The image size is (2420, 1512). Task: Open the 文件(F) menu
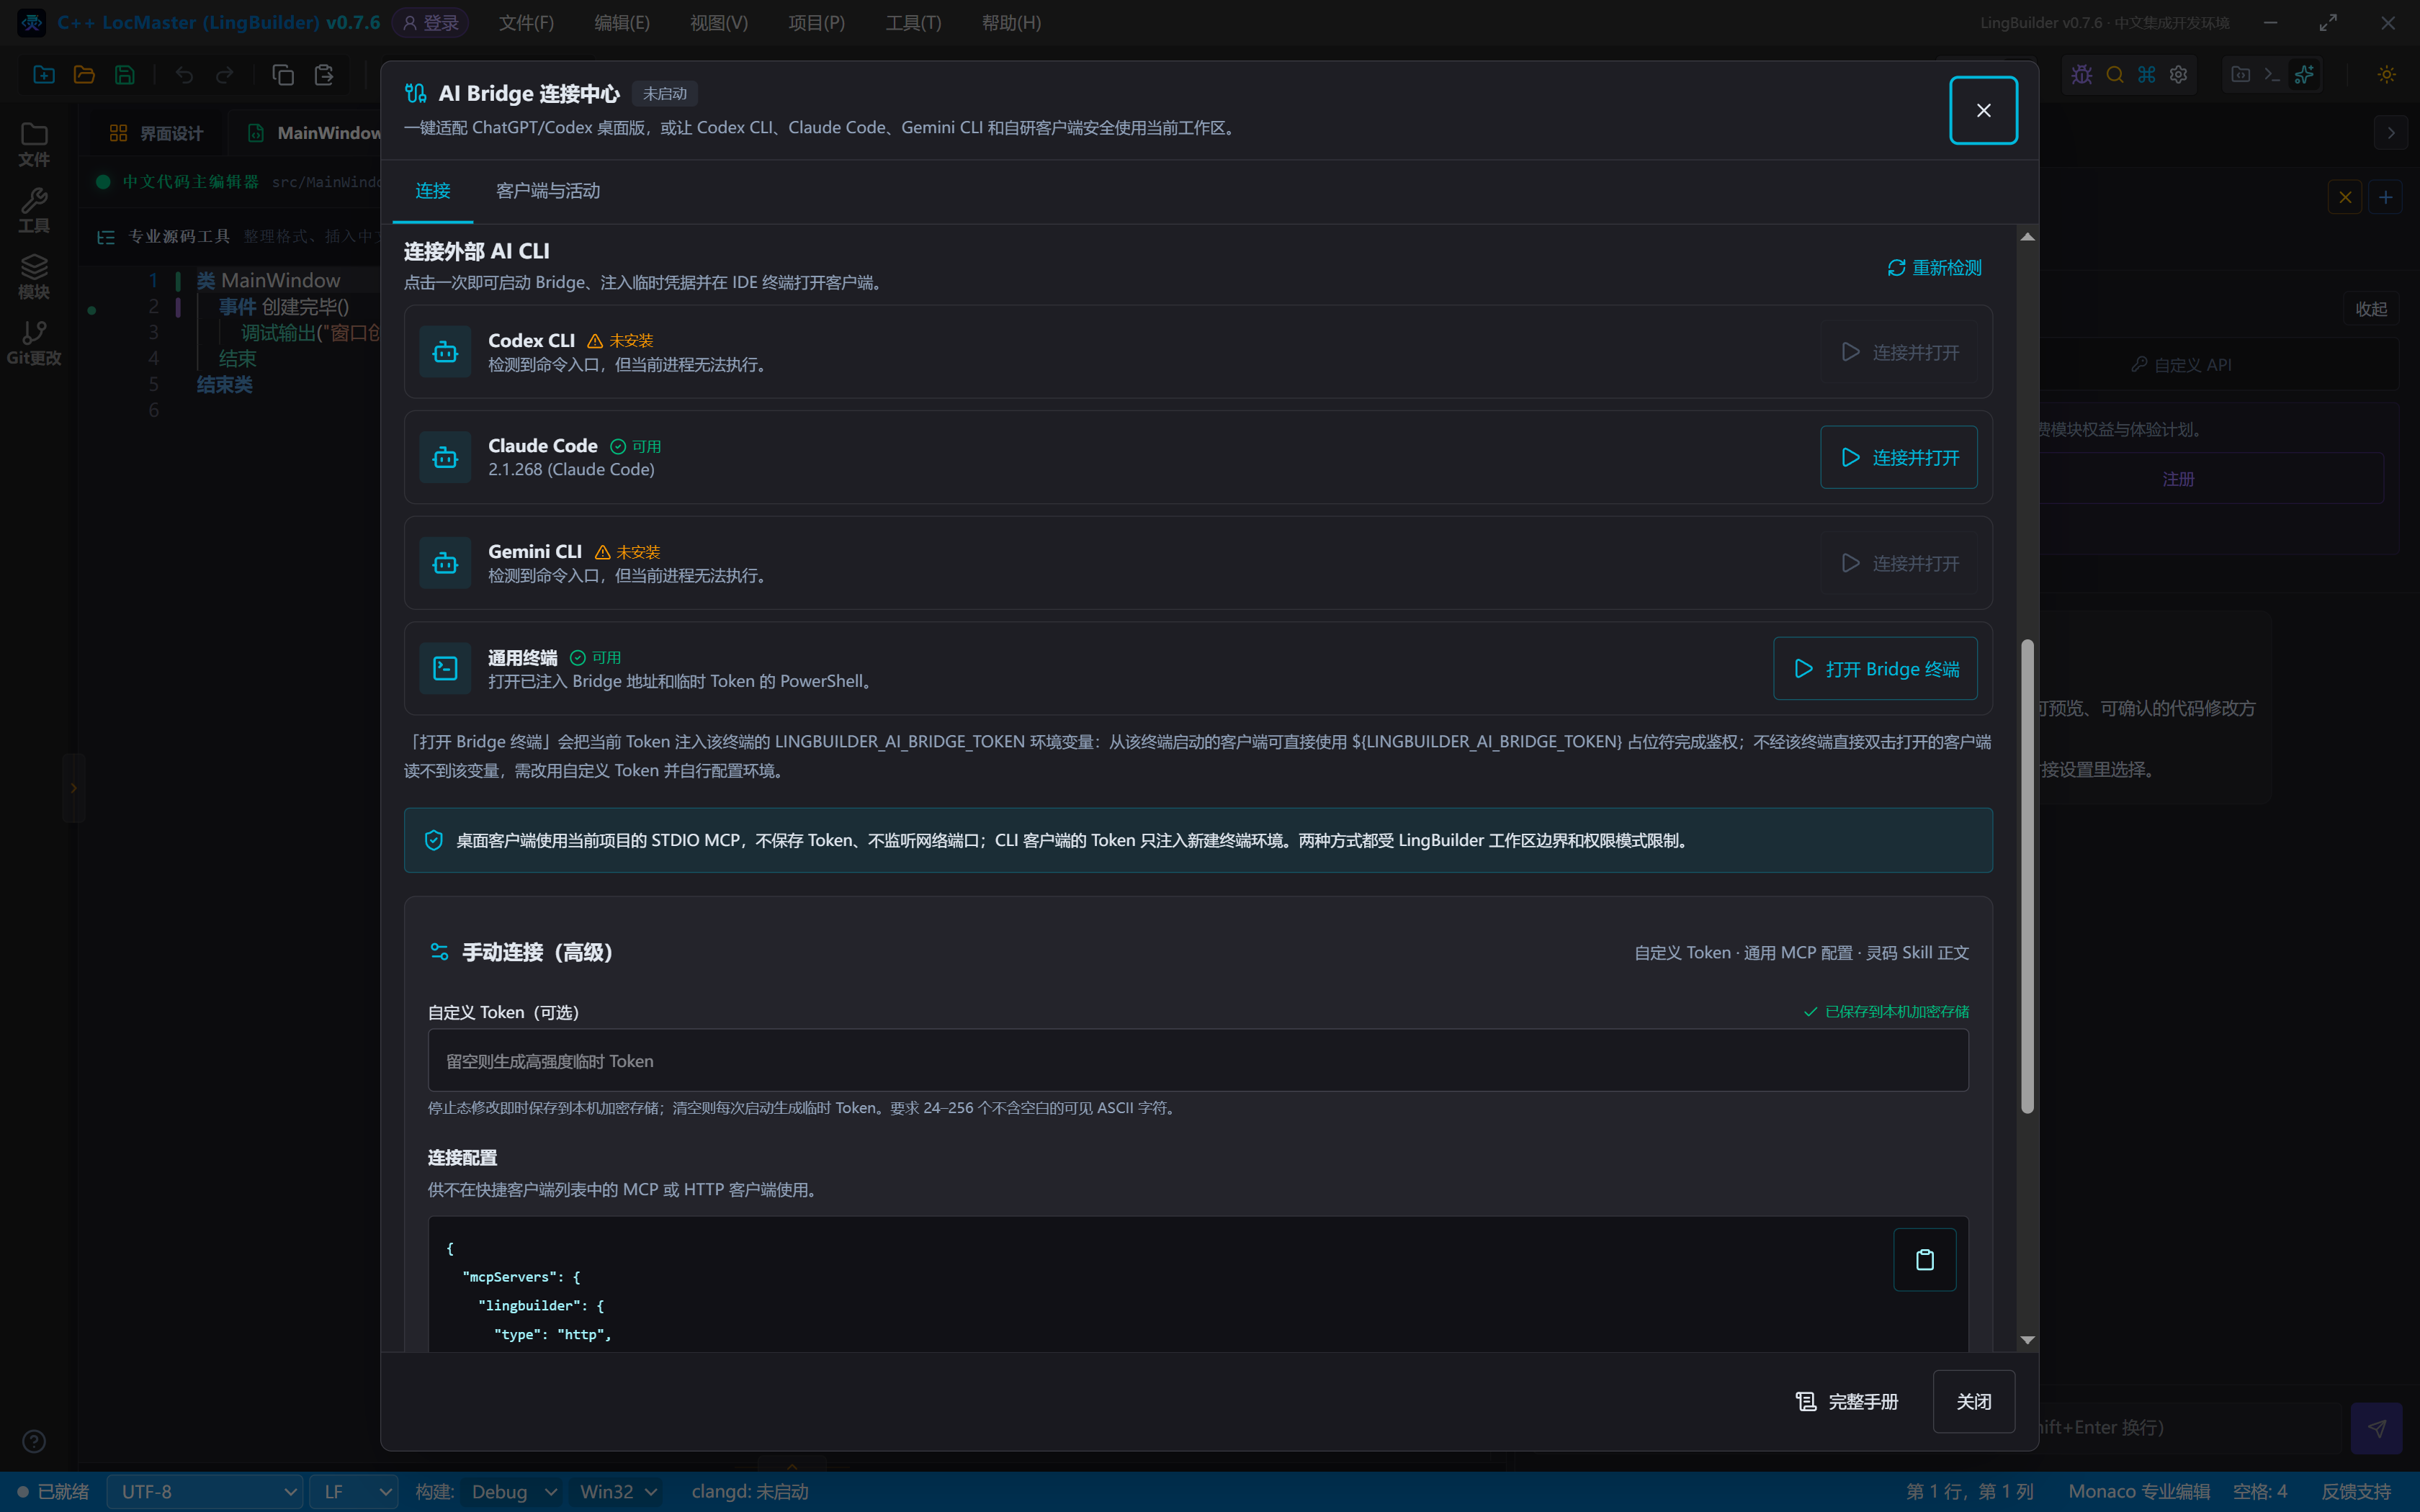coord(526,22)
